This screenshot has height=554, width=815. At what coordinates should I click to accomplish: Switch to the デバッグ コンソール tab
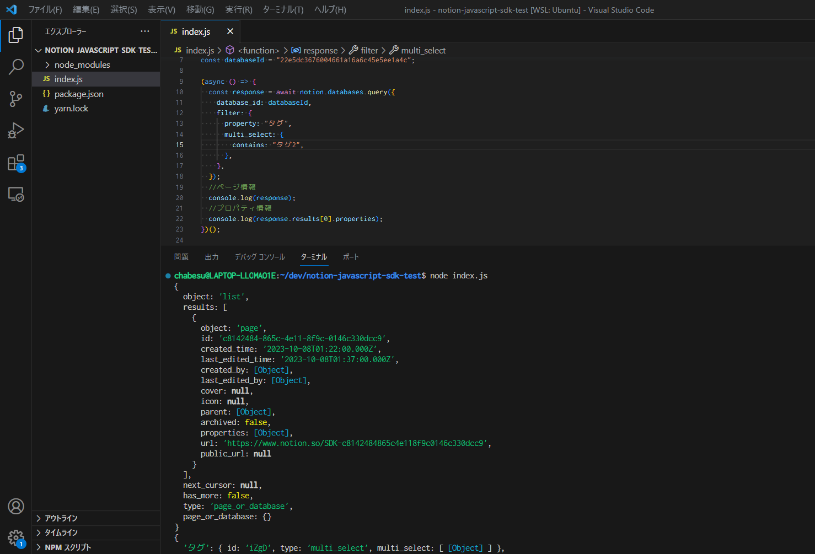(x=260, y=257)
